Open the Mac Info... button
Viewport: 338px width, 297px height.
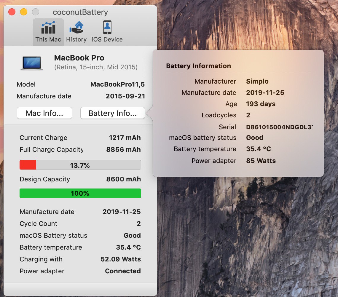(44, 113)
